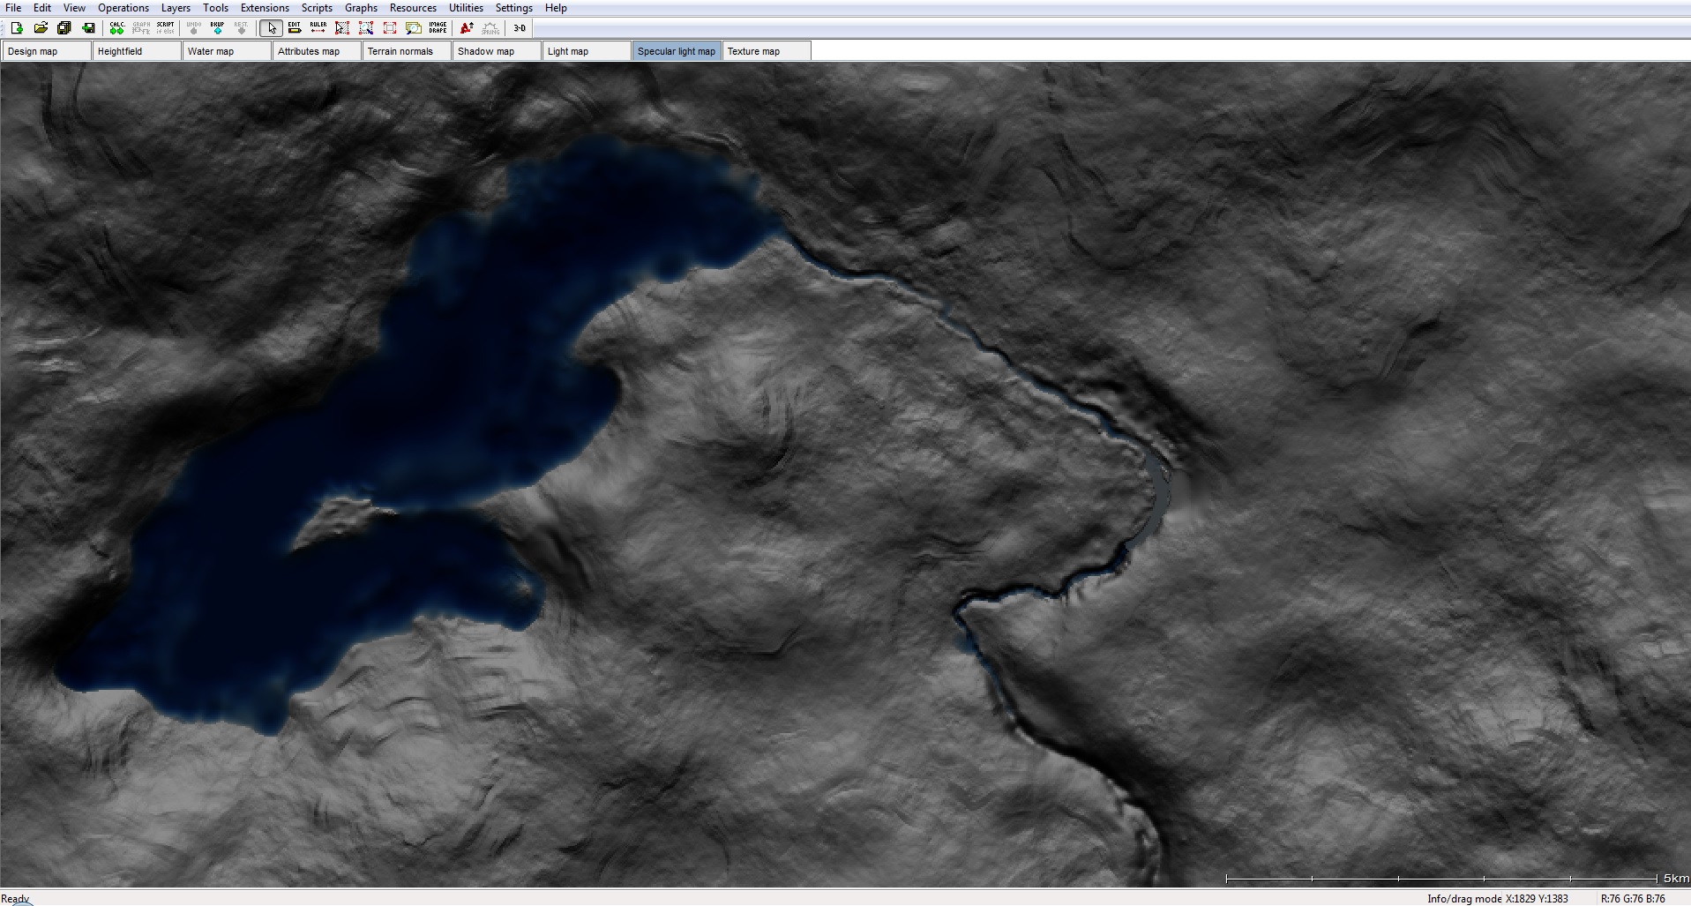Click the Calc. toolbar icon

(116, 28)
